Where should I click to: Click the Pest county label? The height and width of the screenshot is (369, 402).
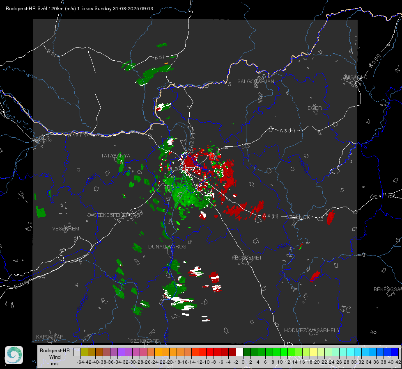click(x=283, y=247)
